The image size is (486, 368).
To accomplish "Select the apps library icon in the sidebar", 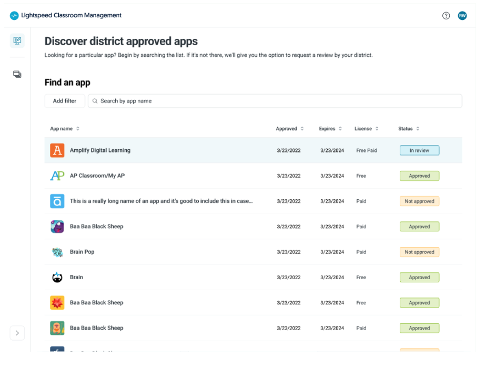I will [17, 74].
